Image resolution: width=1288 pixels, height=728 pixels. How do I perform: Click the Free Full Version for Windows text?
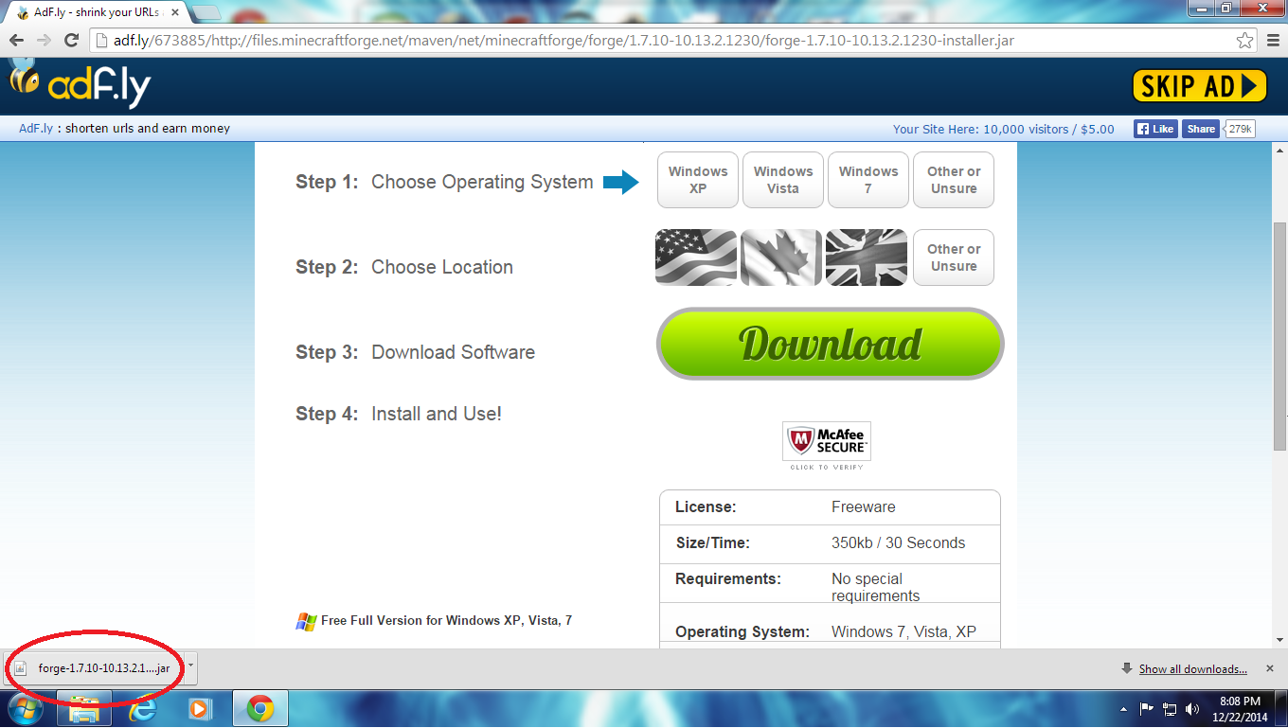[x=446, y=621]
